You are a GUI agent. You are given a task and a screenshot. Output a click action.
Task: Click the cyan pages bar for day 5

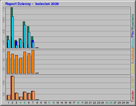(25, 36)
